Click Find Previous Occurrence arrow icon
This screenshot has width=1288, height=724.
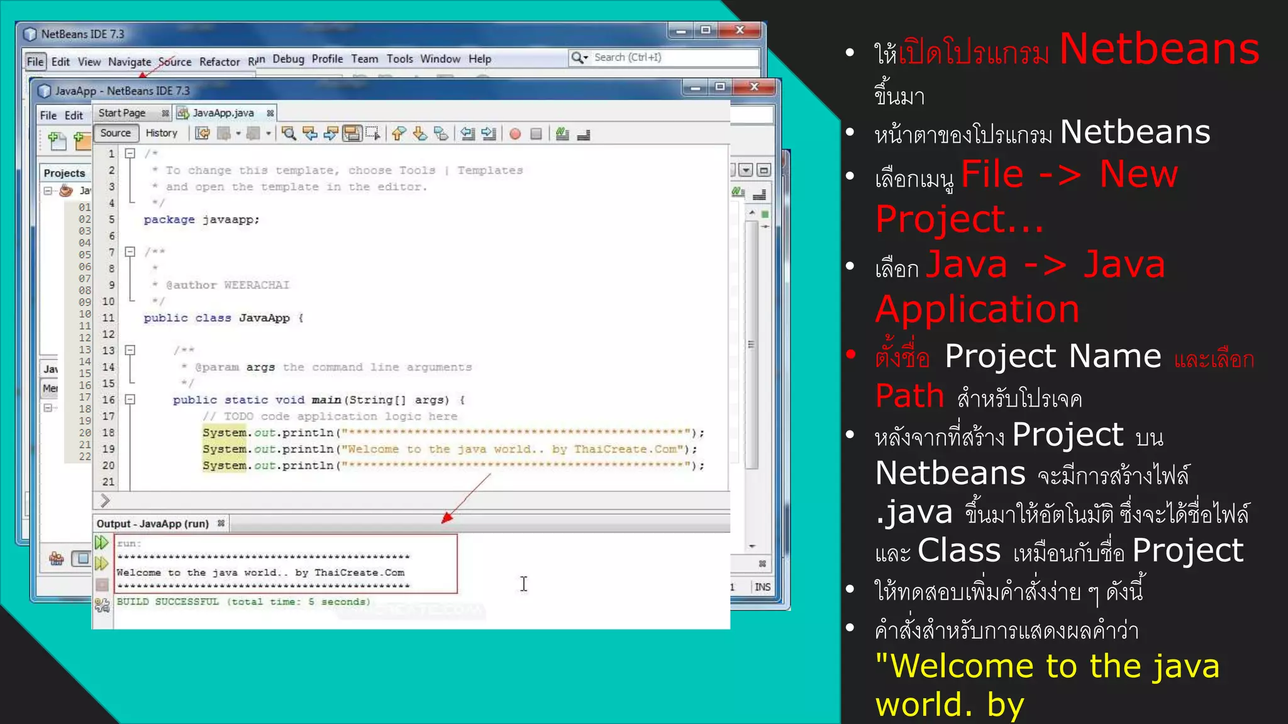click(x=310, y=133)
